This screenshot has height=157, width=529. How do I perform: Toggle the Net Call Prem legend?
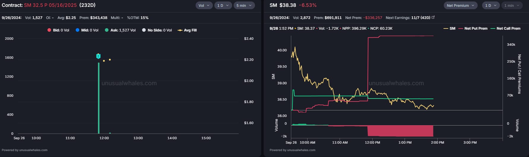506,28
